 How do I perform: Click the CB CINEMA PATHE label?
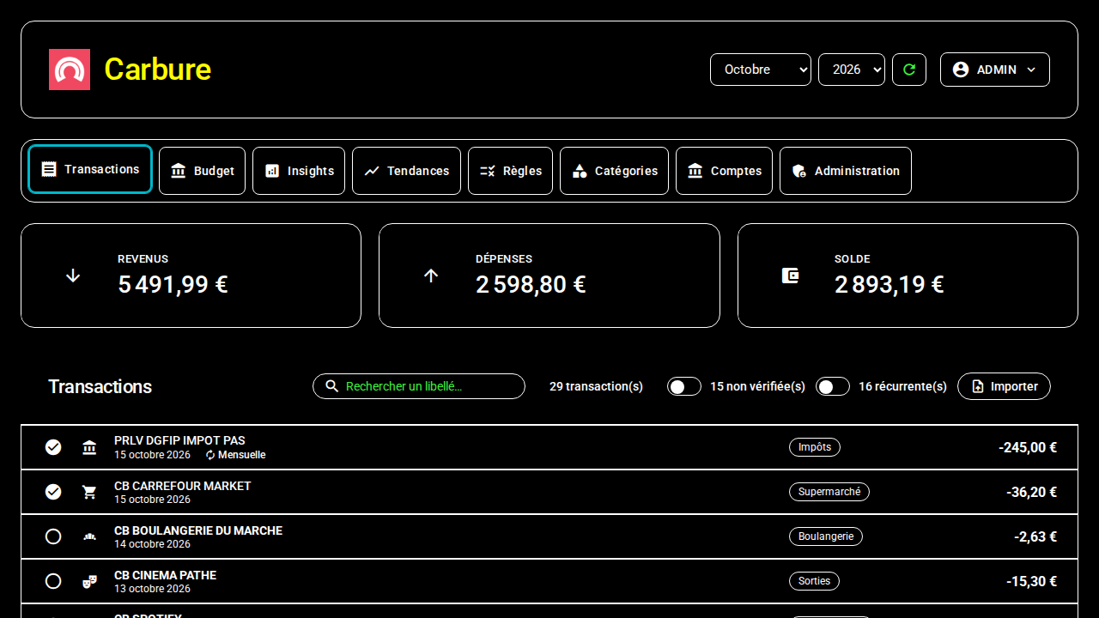click(x=165, y=575)
